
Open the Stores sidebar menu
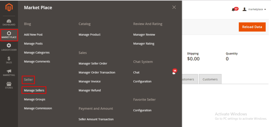pos(9,85)
